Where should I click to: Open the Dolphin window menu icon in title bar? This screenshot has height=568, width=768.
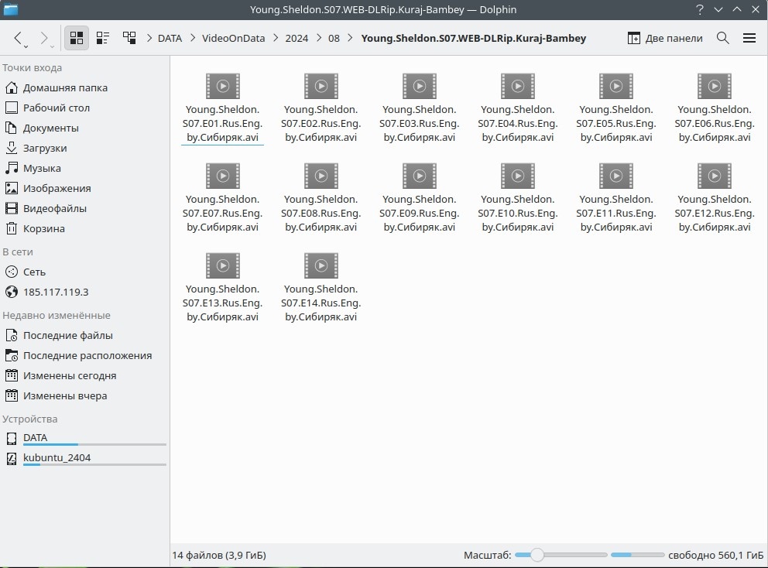pyautogui.click(x=10, y=9)
